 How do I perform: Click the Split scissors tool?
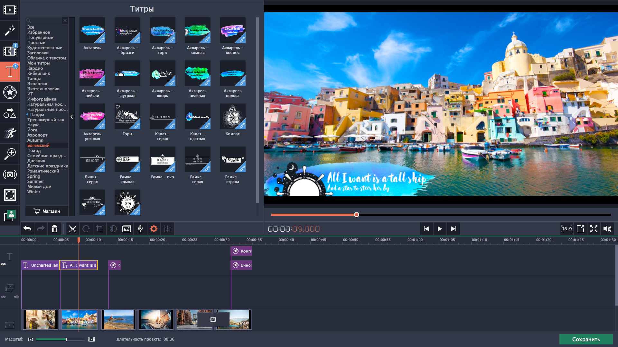tap(73, 229)
